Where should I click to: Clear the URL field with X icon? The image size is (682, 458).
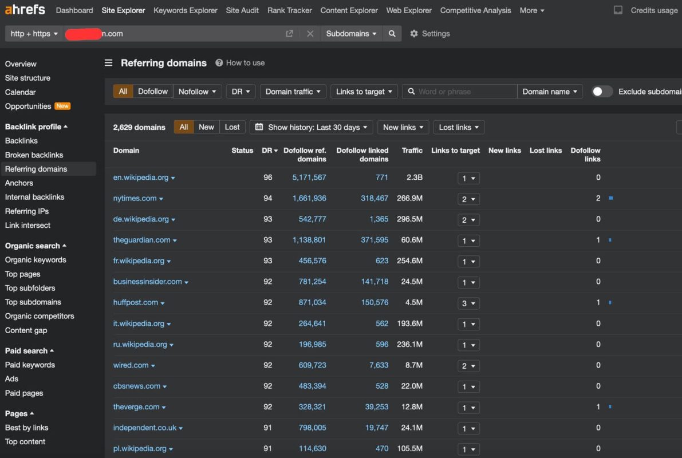[x=310, y=33]
